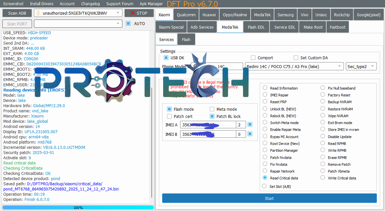The width and height of the screenshot is (385, 211).
Task: Check the Comport option
Action: [253, 58]
